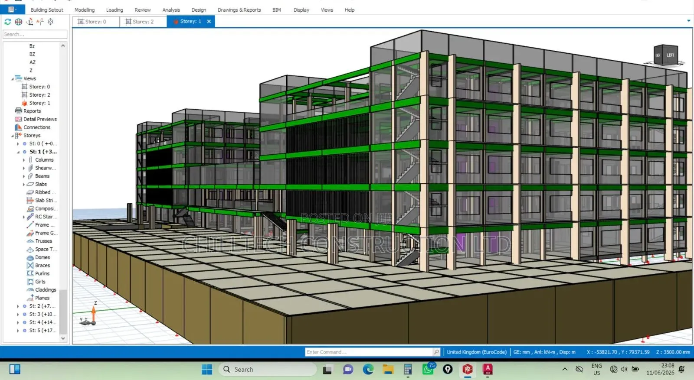This screenshot has width=694, height=380.
Task: Click the LEFT face of the view cube
Action: pos(671,55)
